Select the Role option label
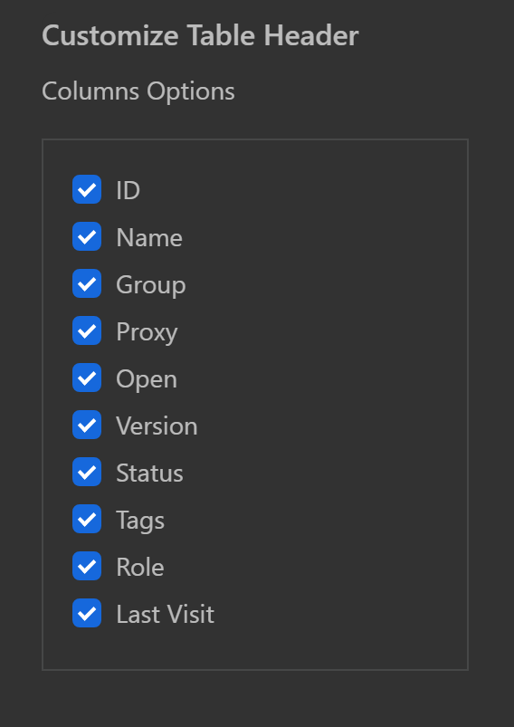Screen dimensions: 514x727 tap(140, 567)
